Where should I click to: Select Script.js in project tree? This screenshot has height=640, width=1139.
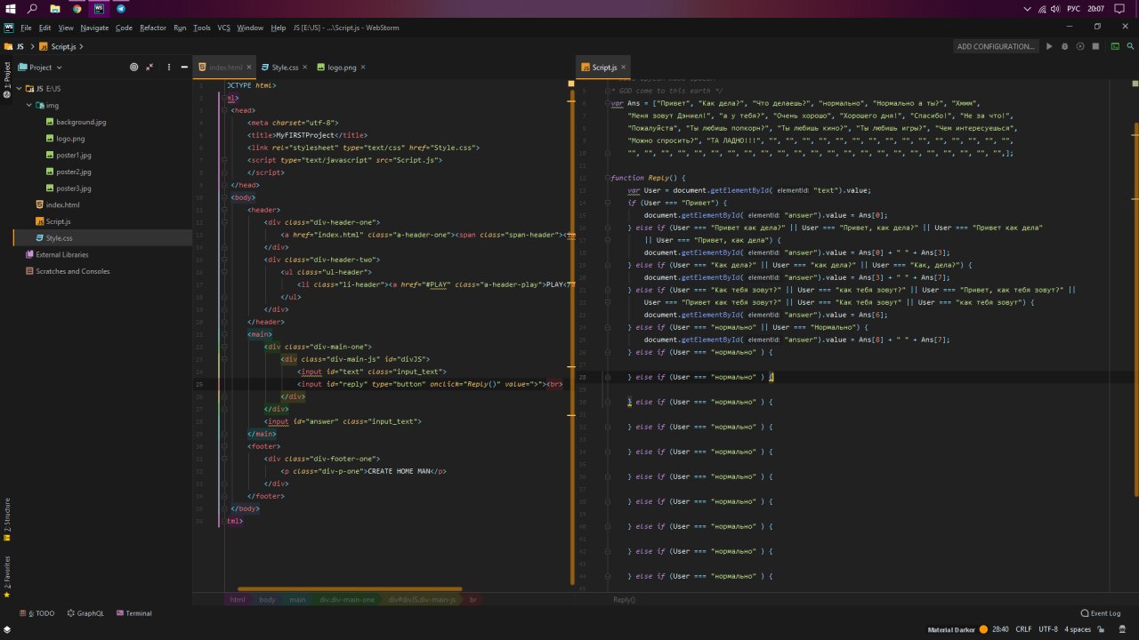(x=58, y=221)
